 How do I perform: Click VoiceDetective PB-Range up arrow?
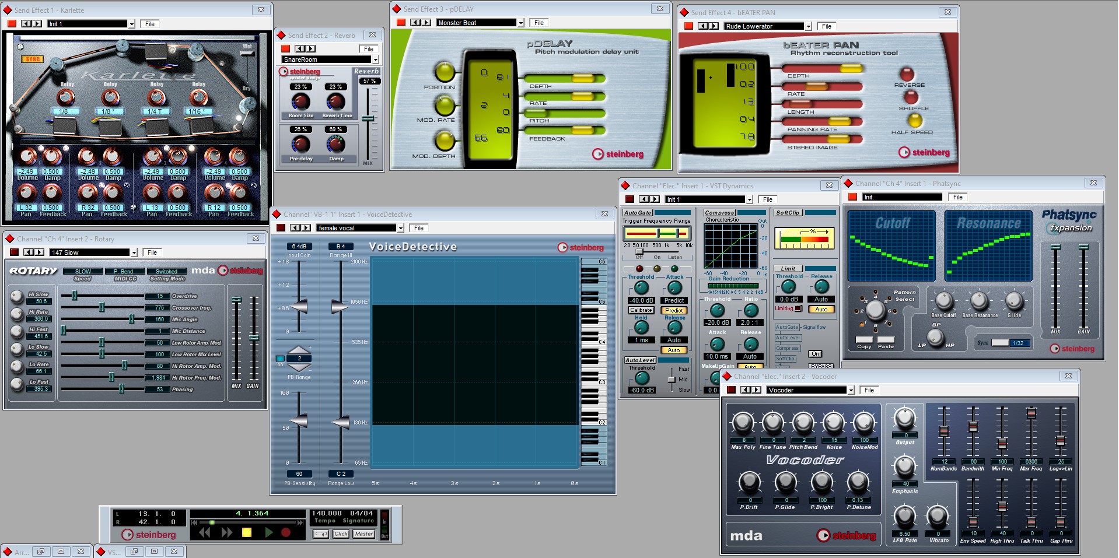(299, 349)
